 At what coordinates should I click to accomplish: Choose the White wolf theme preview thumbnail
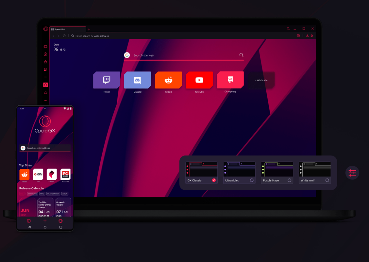[315, 169]
